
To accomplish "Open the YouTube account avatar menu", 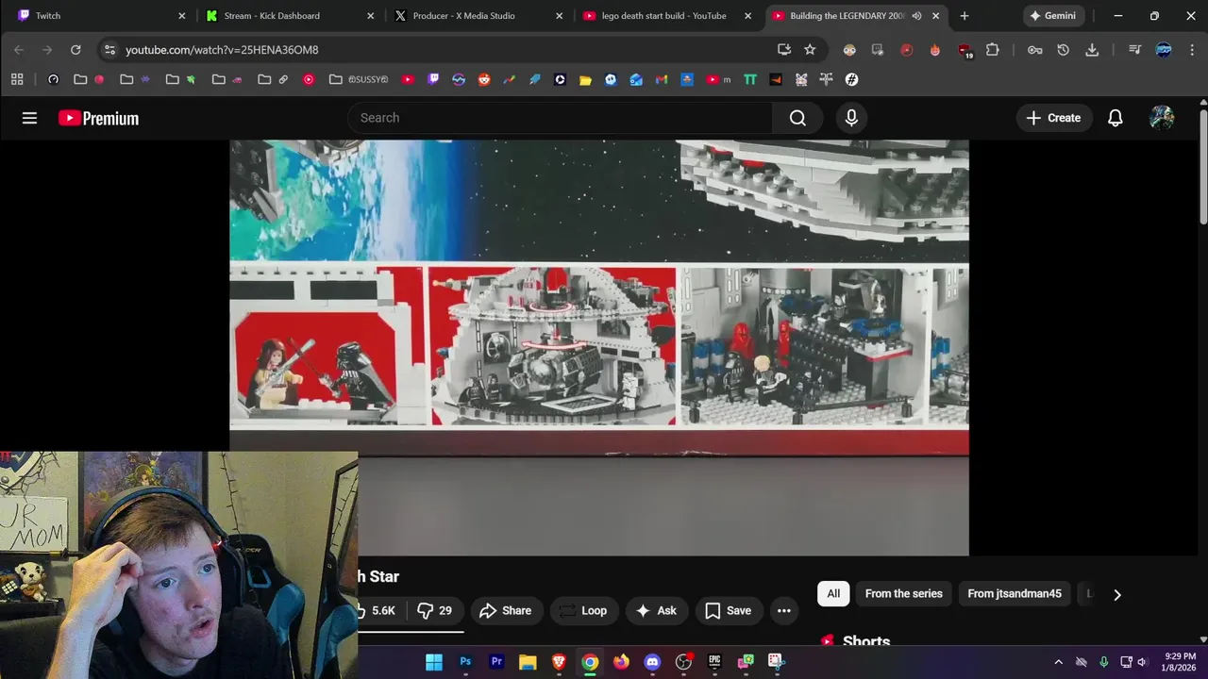I will coord(1162,118).
